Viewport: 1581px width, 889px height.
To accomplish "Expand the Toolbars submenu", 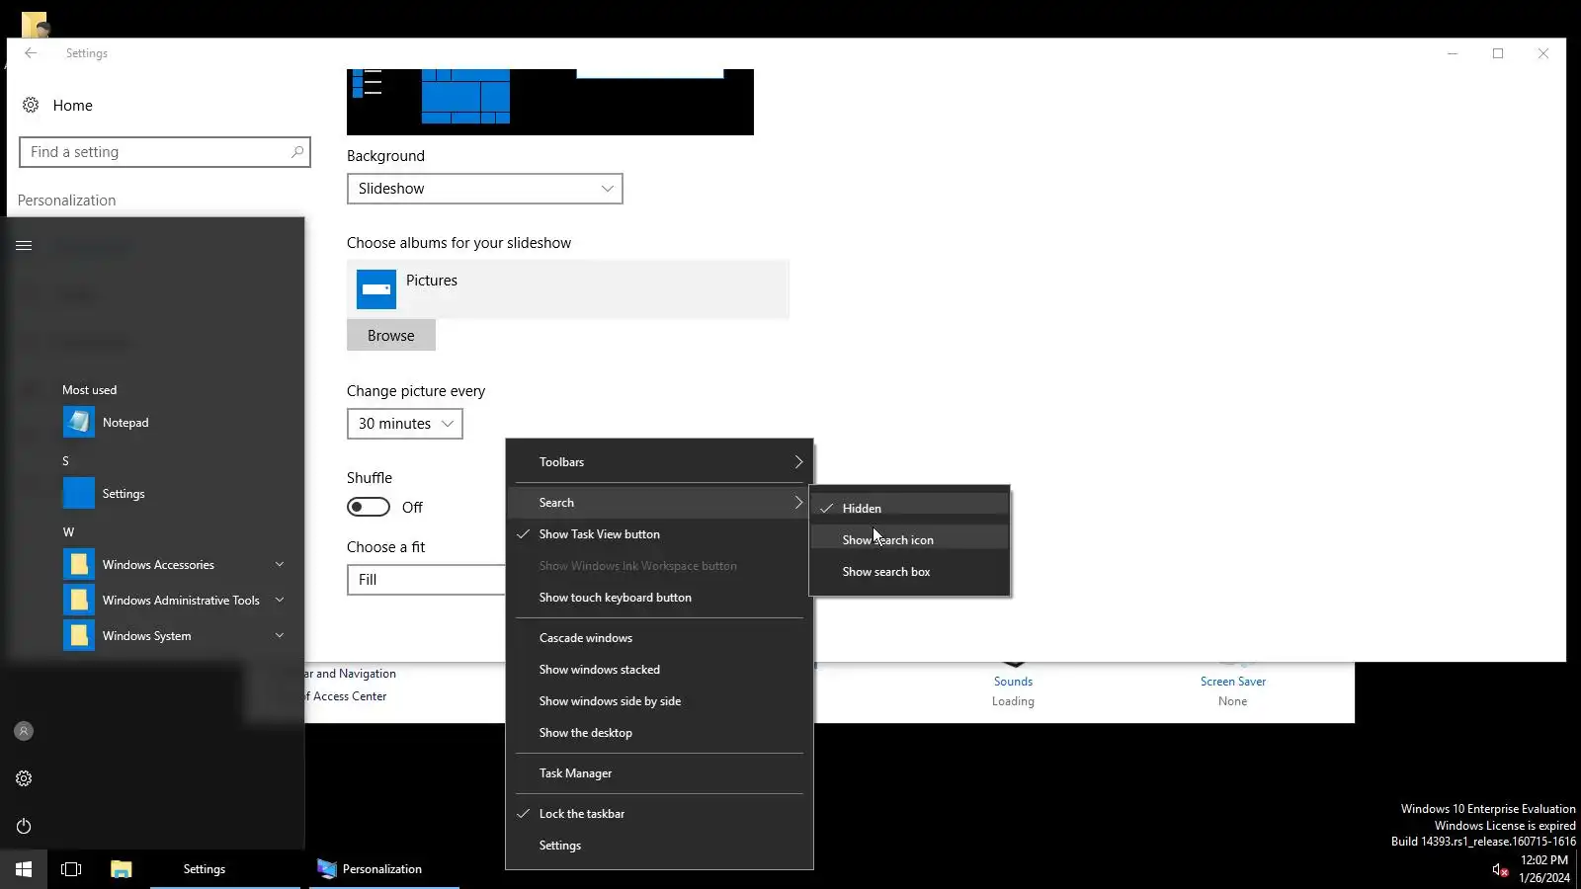I will [659, 461].
